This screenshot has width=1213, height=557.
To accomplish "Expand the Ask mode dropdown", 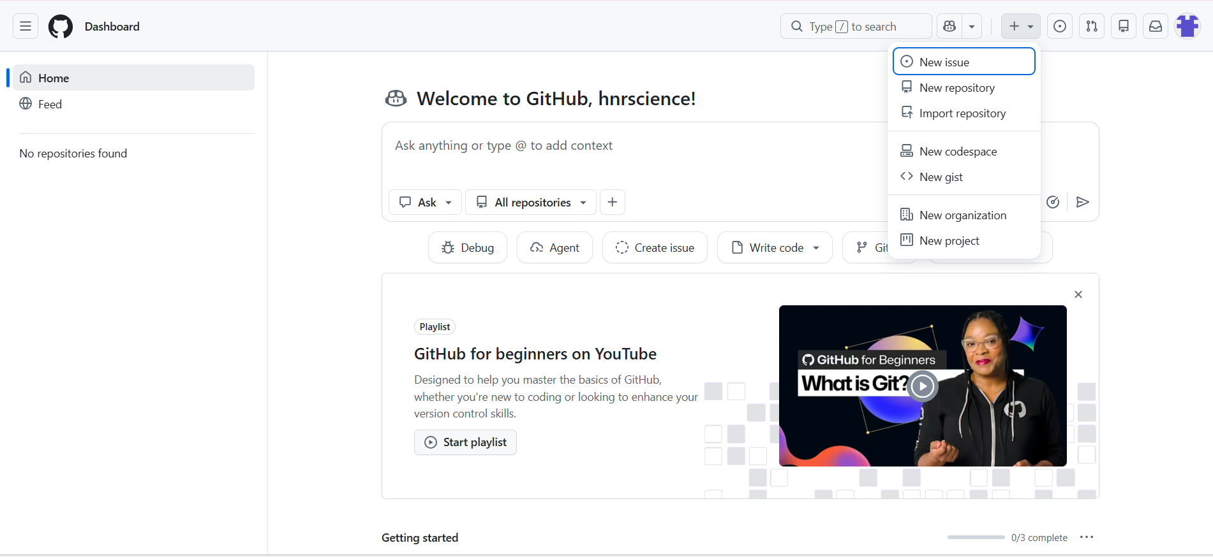I will point(425,202).
